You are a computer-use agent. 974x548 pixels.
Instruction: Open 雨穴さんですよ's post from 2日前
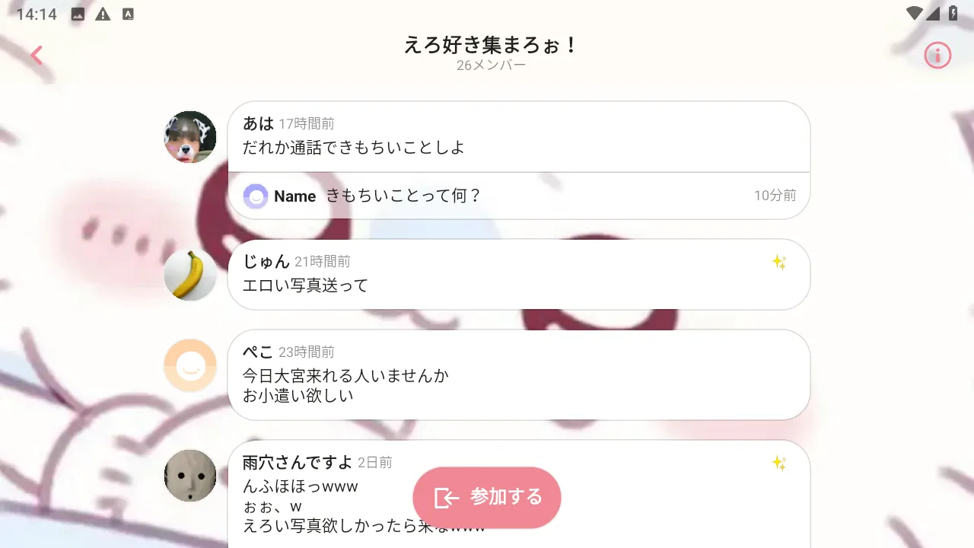(519, 494)
